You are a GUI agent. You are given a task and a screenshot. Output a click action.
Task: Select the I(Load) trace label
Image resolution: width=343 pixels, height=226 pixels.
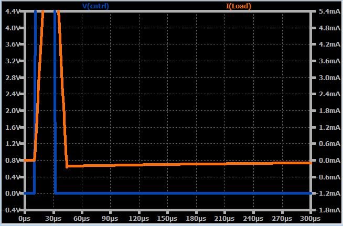coord(239,6)
